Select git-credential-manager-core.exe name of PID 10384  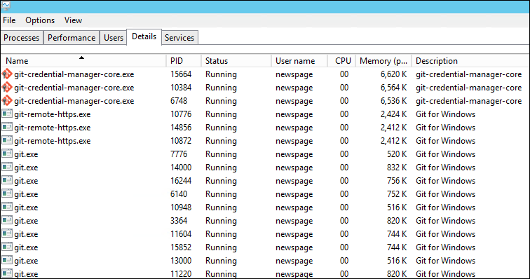(74, 88)
